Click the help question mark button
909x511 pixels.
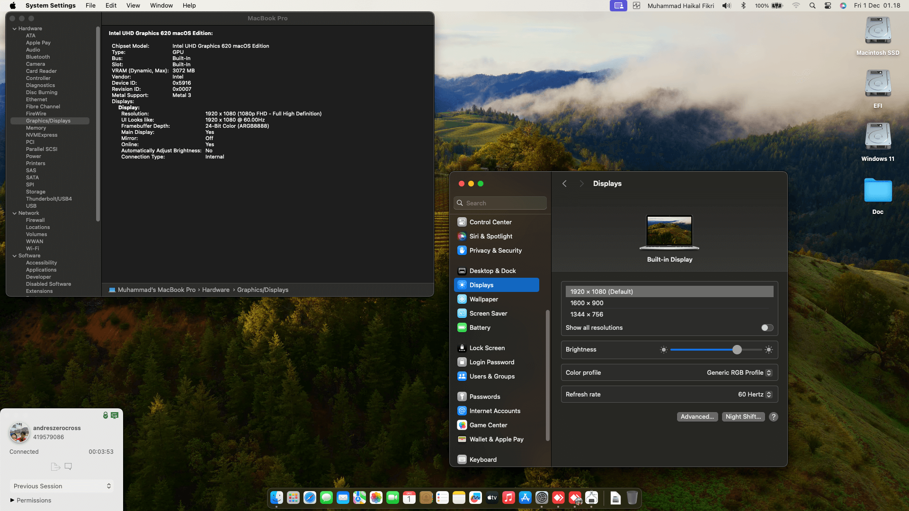coord(774,417)
